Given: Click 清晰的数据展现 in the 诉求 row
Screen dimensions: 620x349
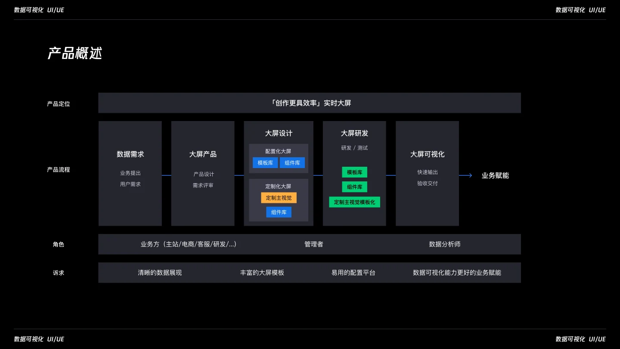Looking at the screenshot, I should 160,273.
